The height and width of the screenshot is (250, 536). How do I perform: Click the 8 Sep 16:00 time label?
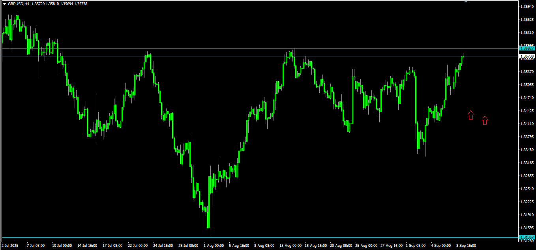pyautogui.click(x=467, y=246)
